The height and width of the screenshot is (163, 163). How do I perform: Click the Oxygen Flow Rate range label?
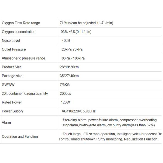tap(21, 23)
